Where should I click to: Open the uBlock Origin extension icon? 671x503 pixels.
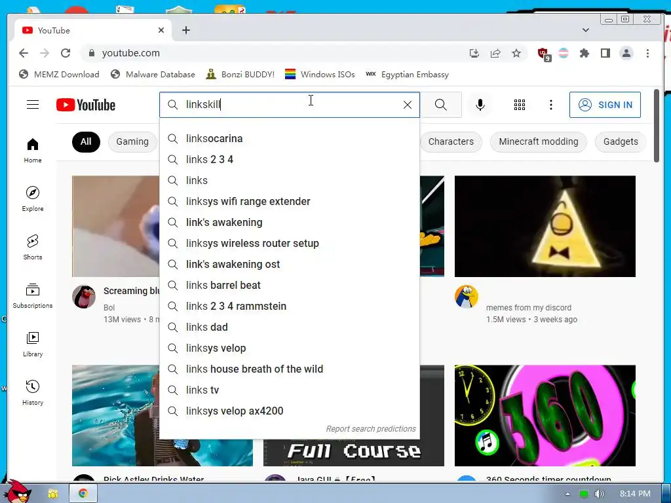544,54
